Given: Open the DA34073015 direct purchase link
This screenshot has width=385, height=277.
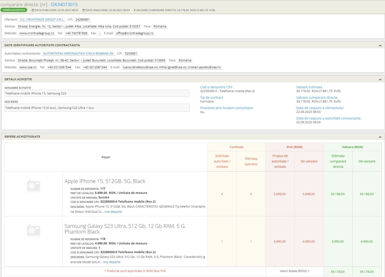Looking at the screenshot, I should tap(64, 5).
